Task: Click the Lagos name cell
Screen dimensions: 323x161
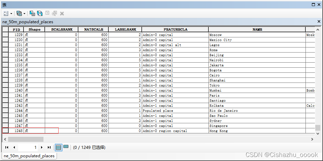Action: click(x=257, y=45)
